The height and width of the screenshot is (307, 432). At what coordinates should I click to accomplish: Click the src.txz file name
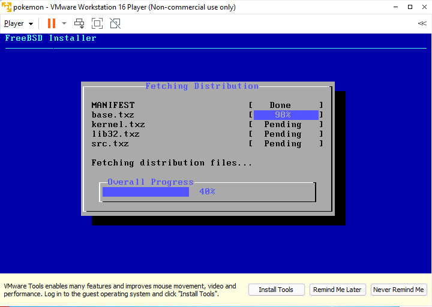(x=110, y=144)
